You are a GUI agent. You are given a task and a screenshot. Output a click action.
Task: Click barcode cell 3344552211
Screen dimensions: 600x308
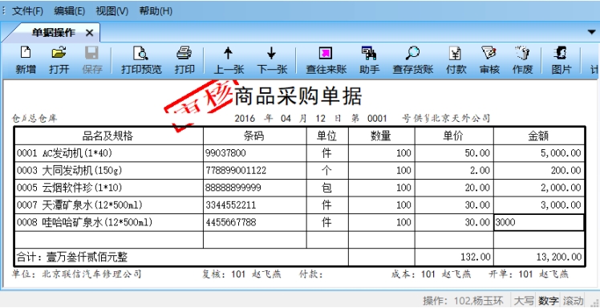click(x=255, y=205)
